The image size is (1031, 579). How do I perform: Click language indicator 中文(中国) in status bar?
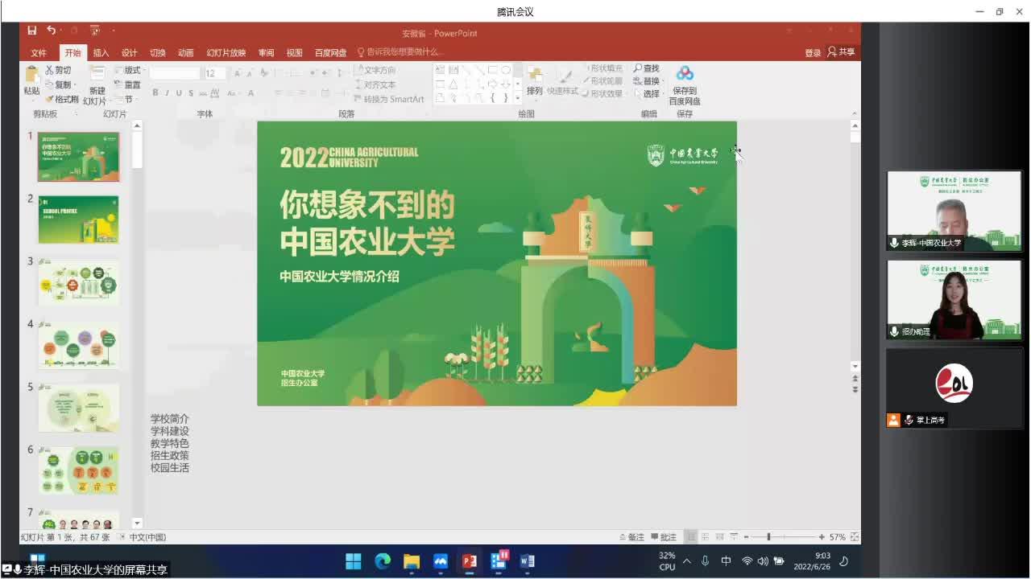click(x=147, y=537)
